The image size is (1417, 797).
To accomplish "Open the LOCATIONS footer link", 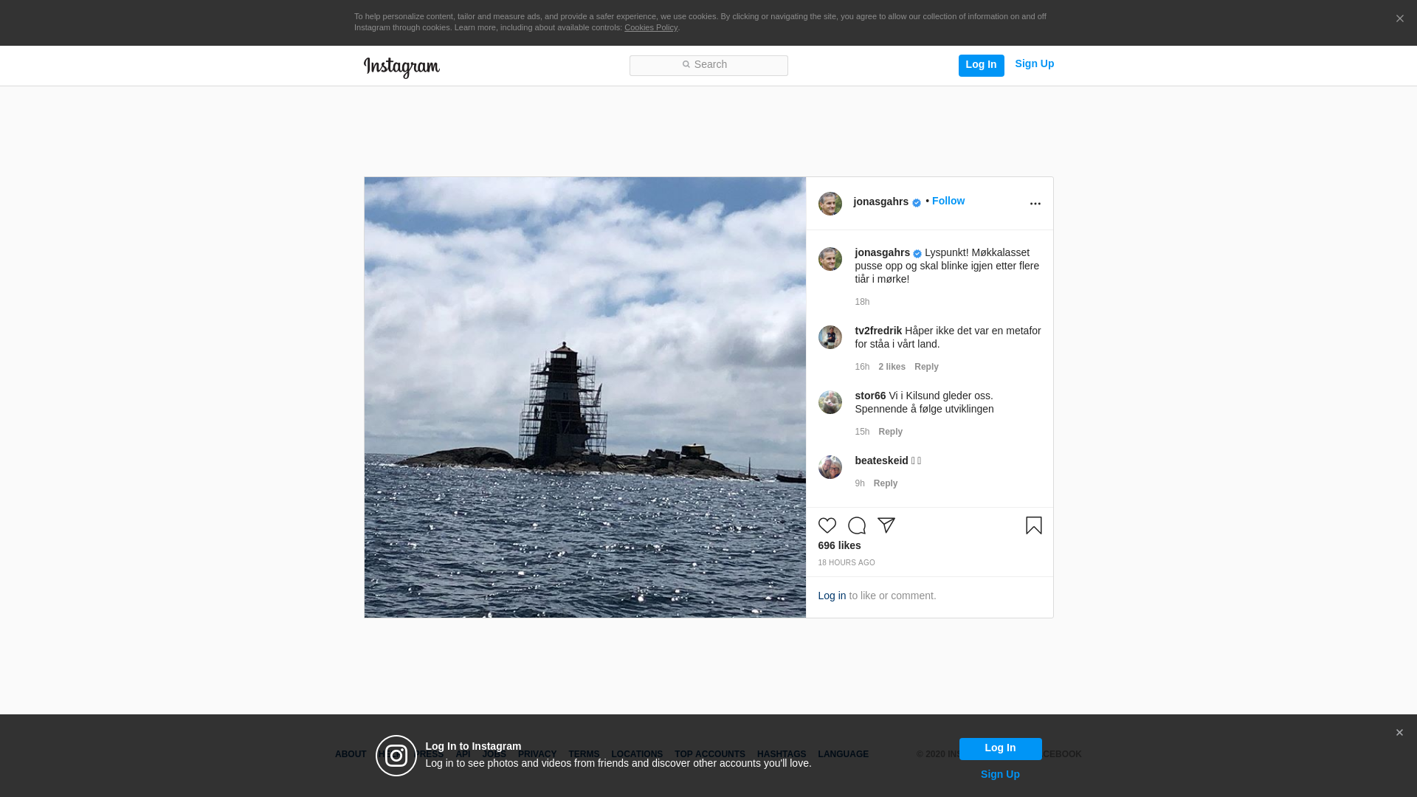I will tap(637, 755).
